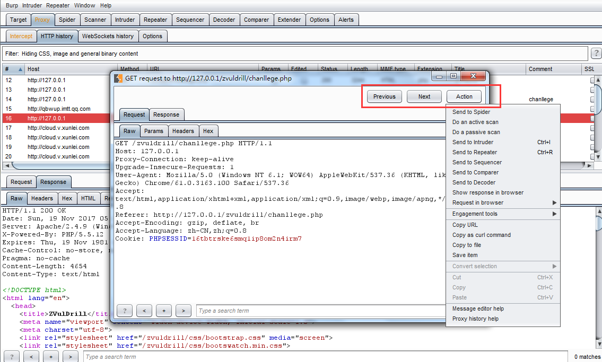Toggle SSL checkbox for history row 13
The image size is (602, 362).
click(592, 90)
